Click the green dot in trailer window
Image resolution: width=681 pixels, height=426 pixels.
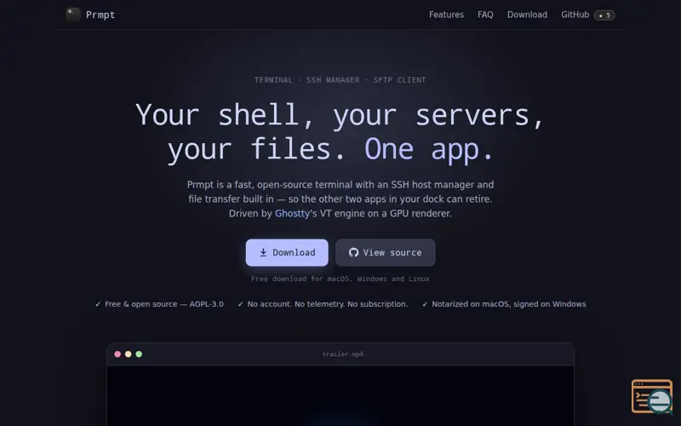(139, 354)
